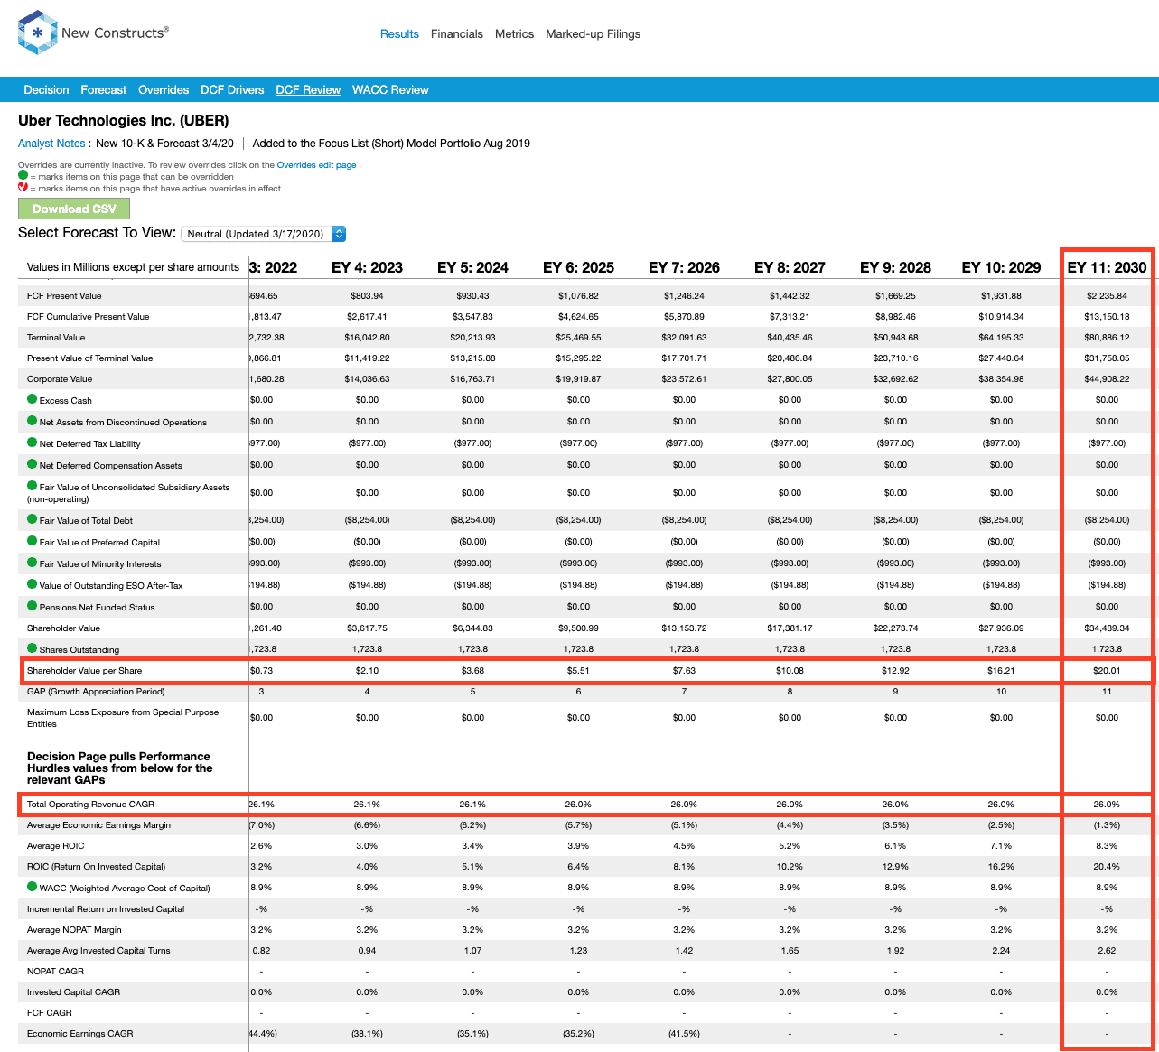Viewport: 1159px width, 1052px height.
Task: Switch to the Forecast tab
Action: pyautogui.click(x=104, y=90)
